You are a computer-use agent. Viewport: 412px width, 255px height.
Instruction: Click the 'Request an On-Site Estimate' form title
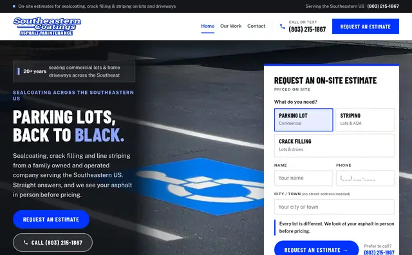pyautogui.click(x=325, y=80)
